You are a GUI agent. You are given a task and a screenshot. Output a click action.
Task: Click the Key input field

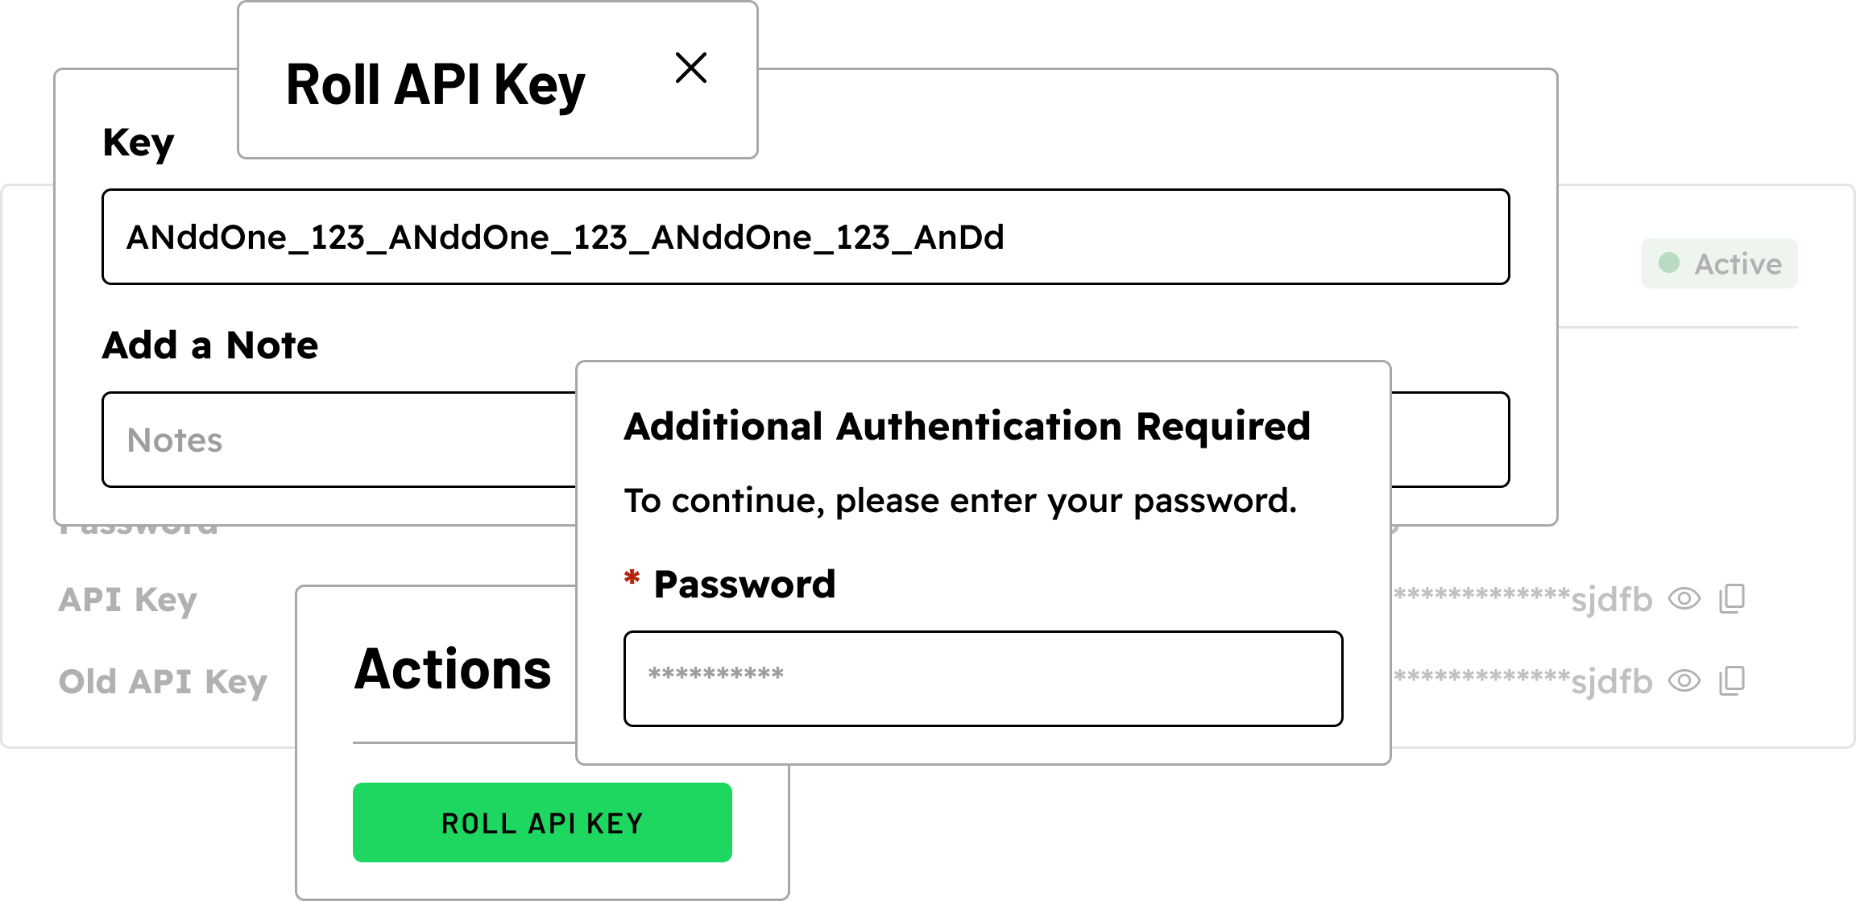(806, 237)
